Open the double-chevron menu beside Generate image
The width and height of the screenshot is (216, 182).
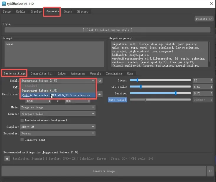coord(210,171)
